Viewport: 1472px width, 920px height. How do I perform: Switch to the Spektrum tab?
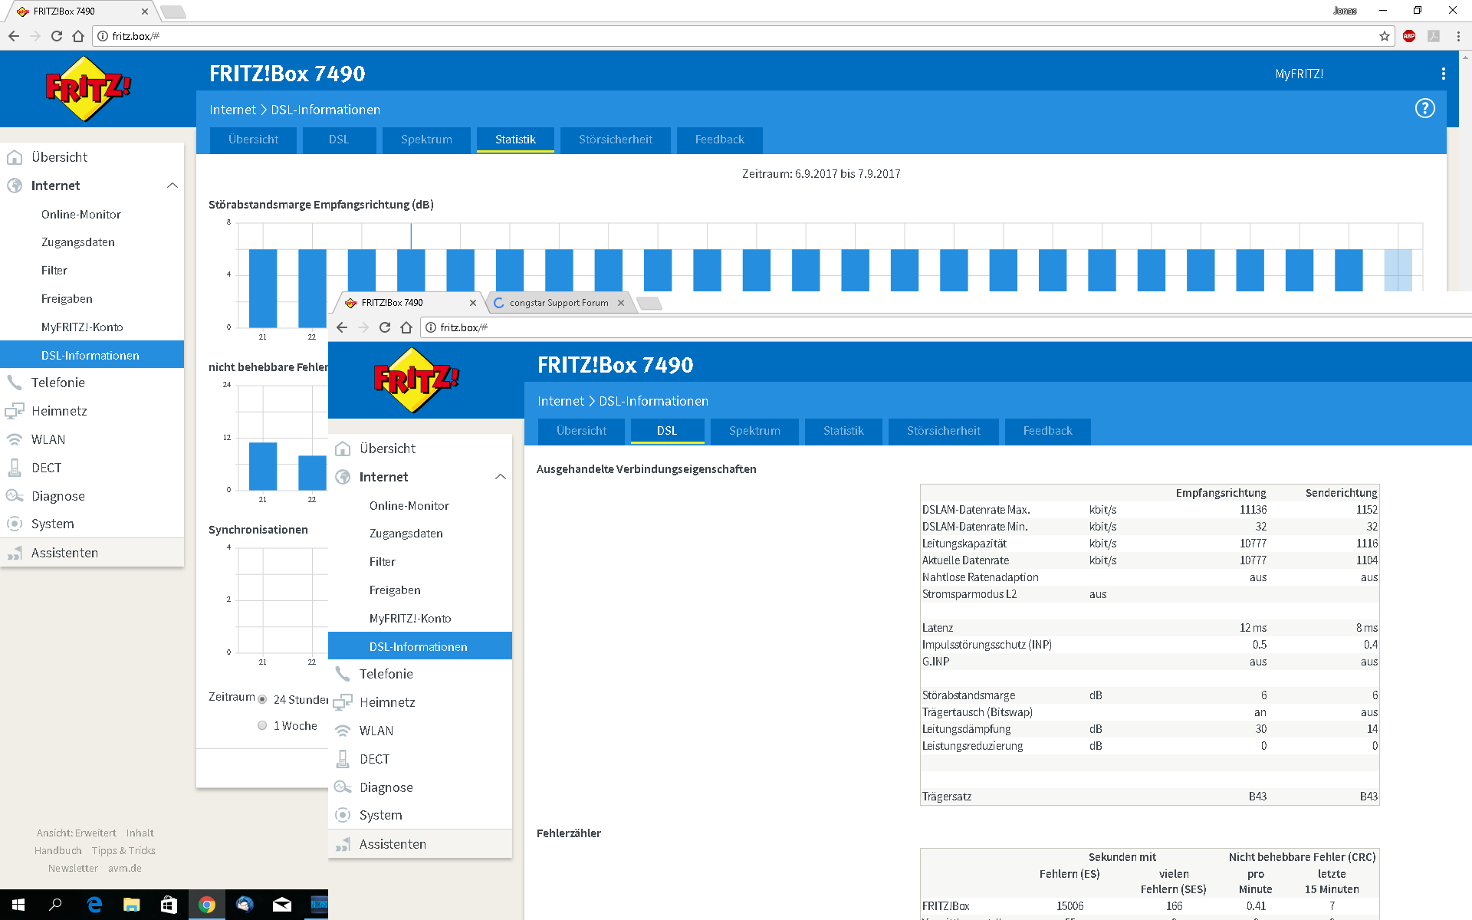tap(426, 140)
